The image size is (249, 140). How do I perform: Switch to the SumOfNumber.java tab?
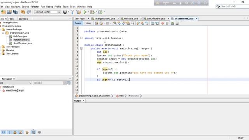point(156,19)
